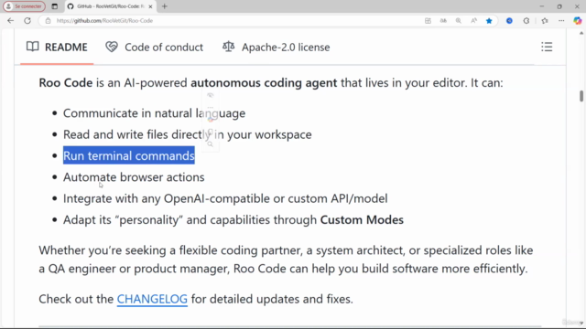Viewport: 586px width, 329px height.
Task: Open the blue circular extension icon
Action: [509, 21]
